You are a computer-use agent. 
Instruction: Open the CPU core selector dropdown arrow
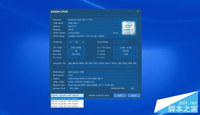point(82,95)
